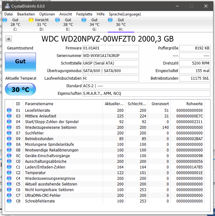The height and width of the screenshot is (216, 215).
Task: Click the Parametername column header
Action: [63, 104]
